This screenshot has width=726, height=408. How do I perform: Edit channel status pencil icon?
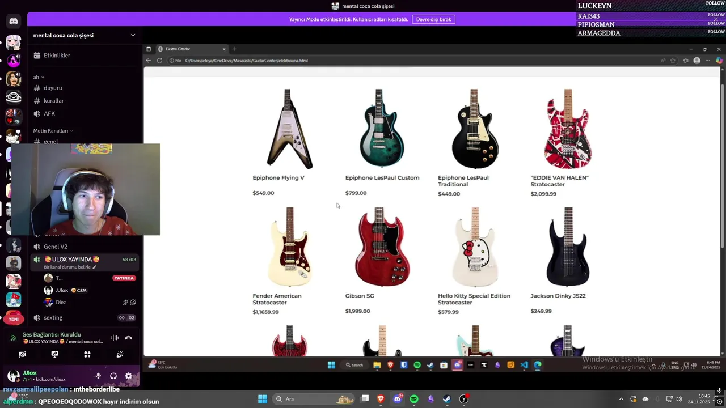(x=95, y=267)
